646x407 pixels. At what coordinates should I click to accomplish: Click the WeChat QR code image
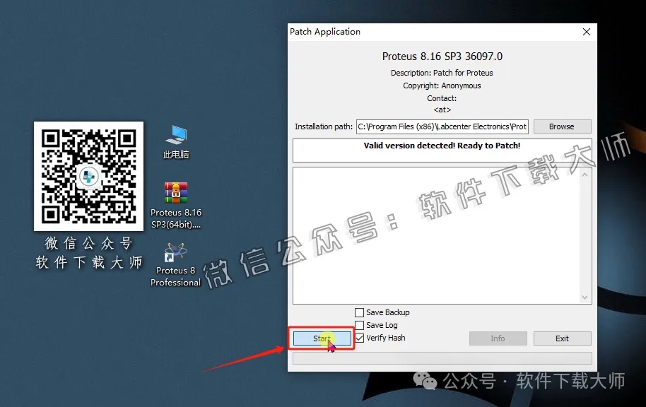tap(88, 175)
